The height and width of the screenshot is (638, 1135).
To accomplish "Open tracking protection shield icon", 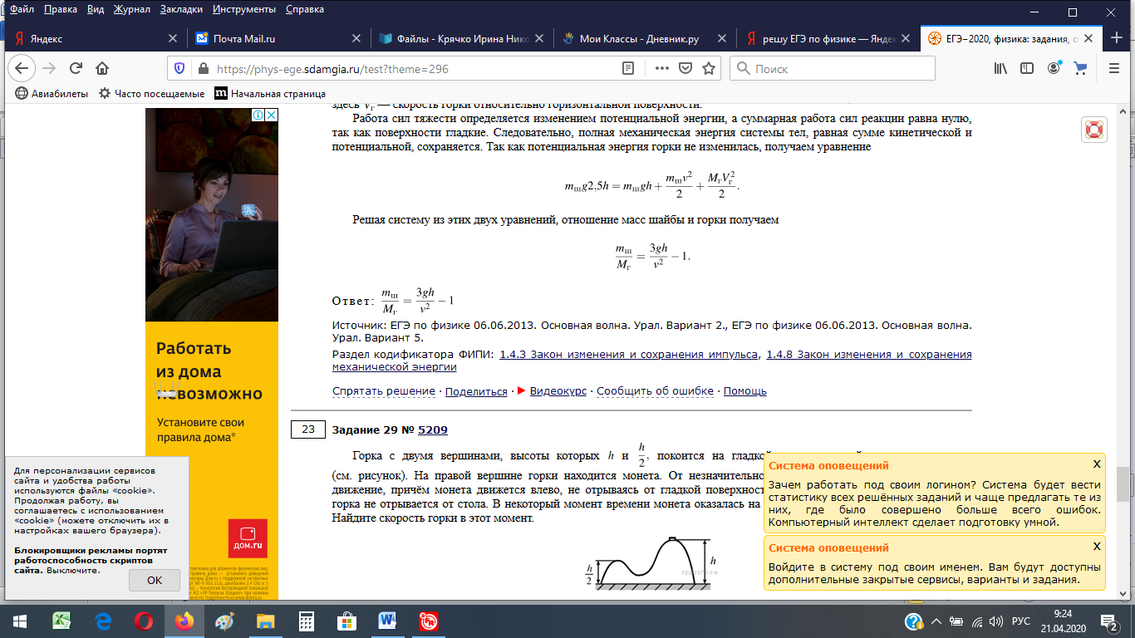I will click(x=179, y=69).
